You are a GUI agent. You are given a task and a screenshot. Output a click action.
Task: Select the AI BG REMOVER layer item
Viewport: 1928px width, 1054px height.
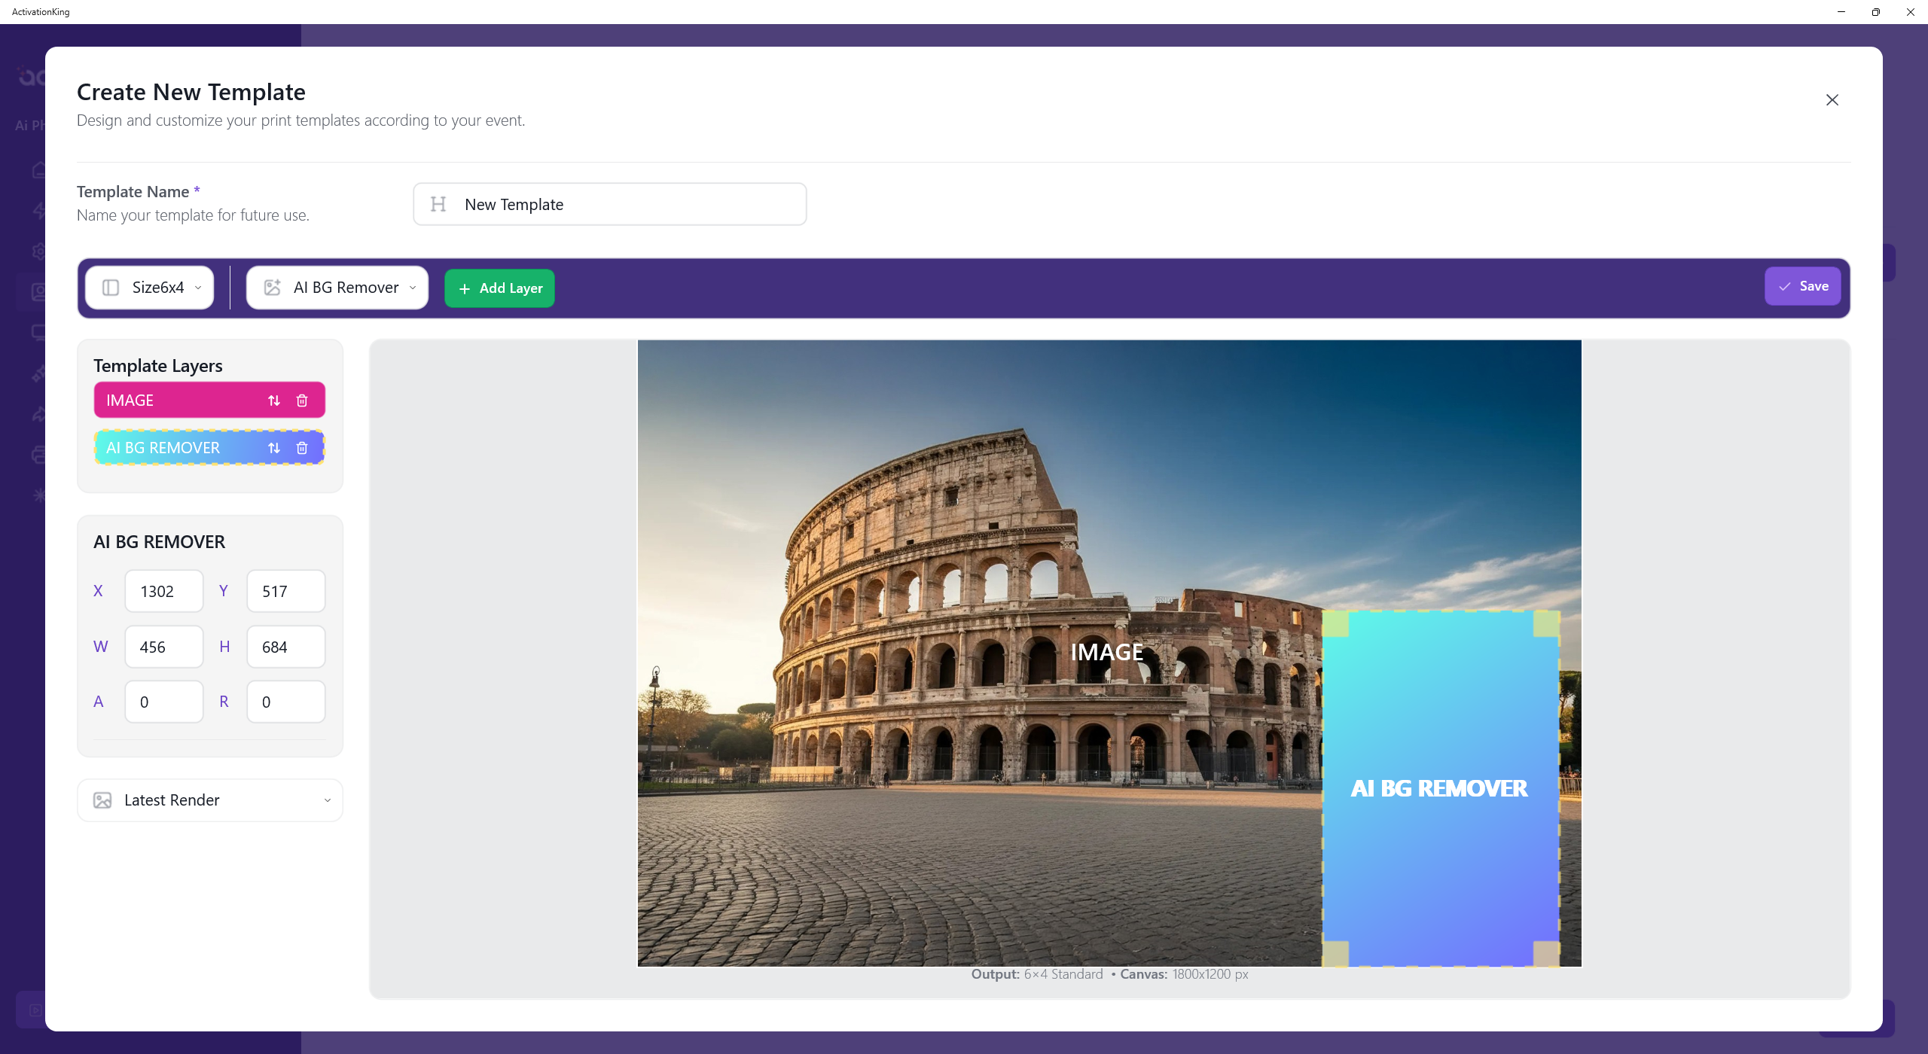(x=173, y=448)
